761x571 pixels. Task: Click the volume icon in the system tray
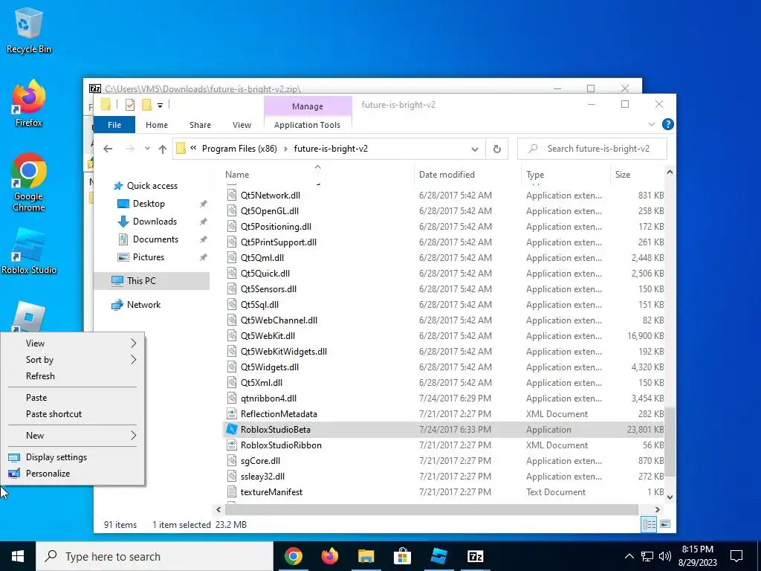(x=665, y=556)
